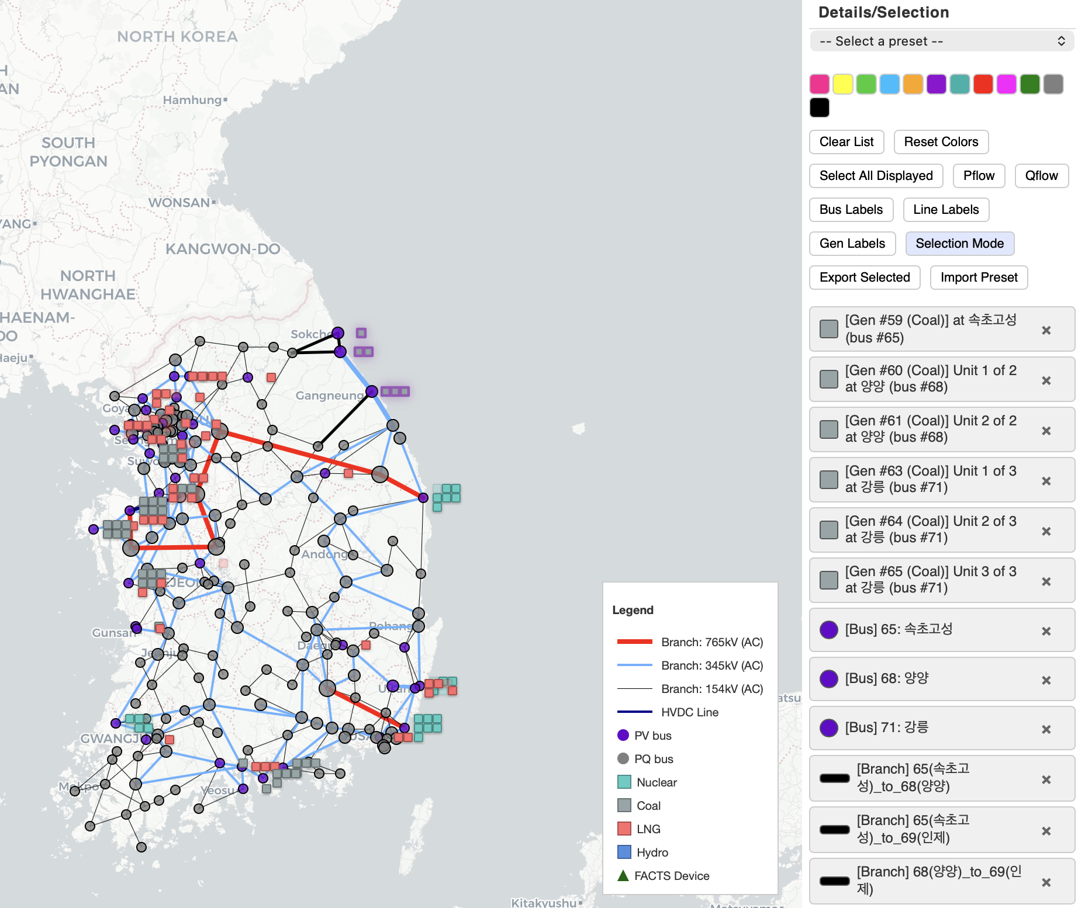The width and height of the screenshot is (1078, 908).
Task: Toggle Bus Labels display
Action: [x=851, y=210]
